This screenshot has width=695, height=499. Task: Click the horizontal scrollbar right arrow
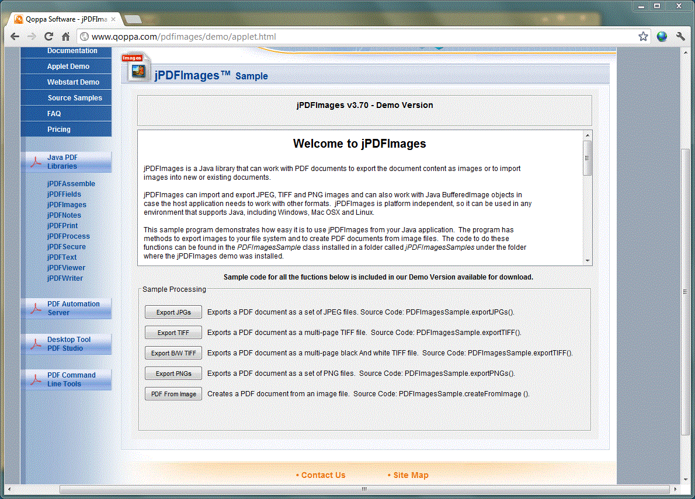[x=675, y=489]
